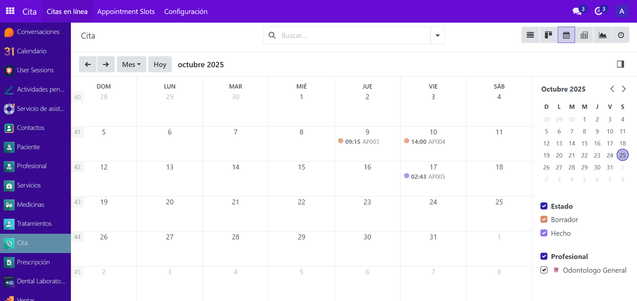Open the Activity view
637x301 pixels.
[x=621, y=35]
